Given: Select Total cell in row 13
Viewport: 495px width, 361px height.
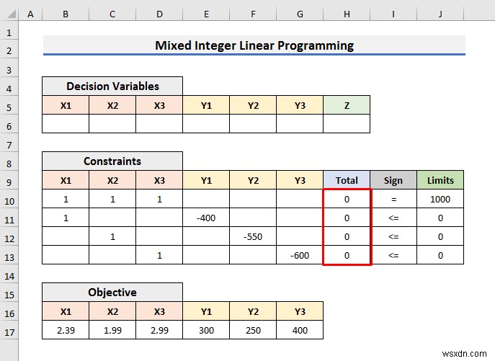Looking at the screenshot, I should 347,255.
